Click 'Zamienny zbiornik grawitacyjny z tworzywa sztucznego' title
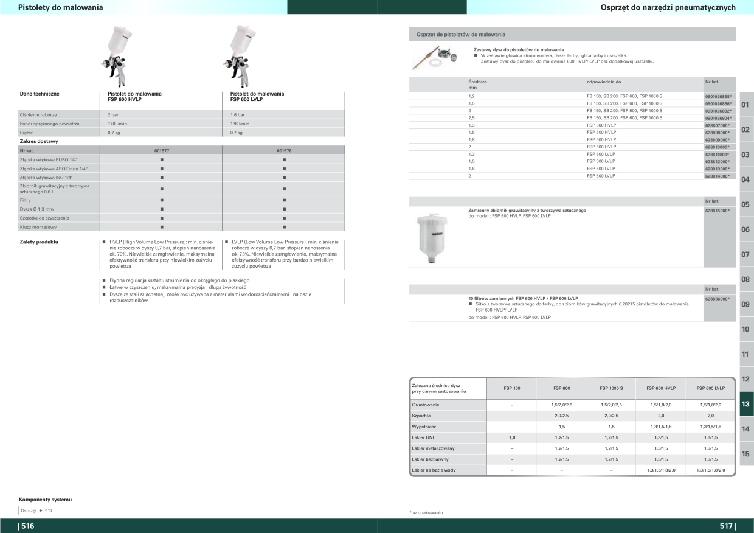 coord(527,211)
